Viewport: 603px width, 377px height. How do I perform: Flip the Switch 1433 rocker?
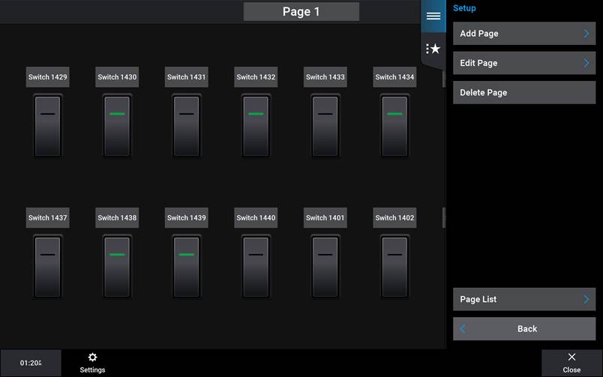click(325, 126)
